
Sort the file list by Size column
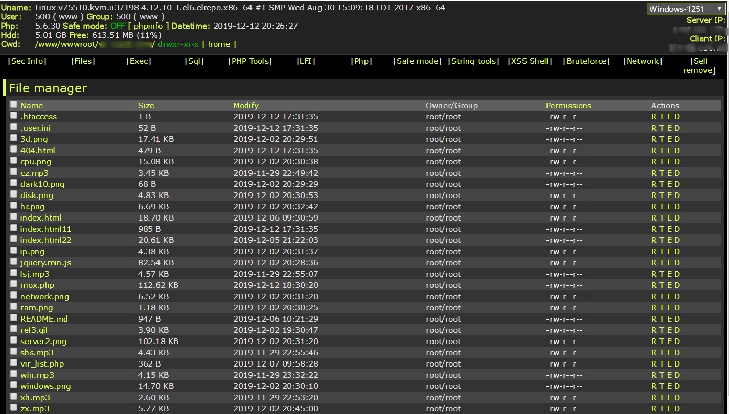(x=146, y=106)
